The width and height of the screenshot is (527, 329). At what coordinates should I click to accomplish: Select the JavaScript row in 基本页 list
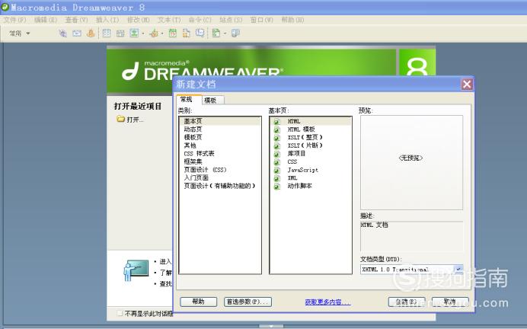311,170
